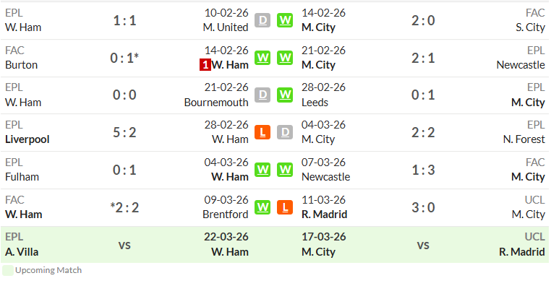The image size is (551, 286).
Task: Select the Liverpool team name
Action: 27,139
